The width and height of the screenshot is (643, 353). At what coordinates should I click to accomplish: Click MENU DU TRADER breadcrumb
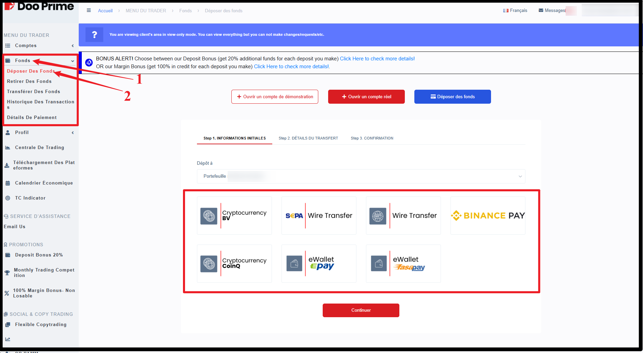(146, 11)
